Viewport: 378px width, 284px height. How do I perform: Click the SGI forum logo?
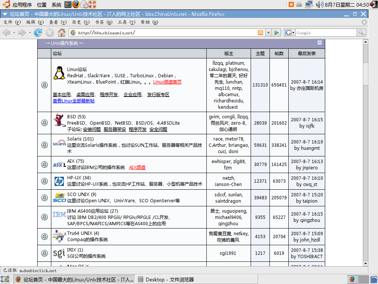59,253
